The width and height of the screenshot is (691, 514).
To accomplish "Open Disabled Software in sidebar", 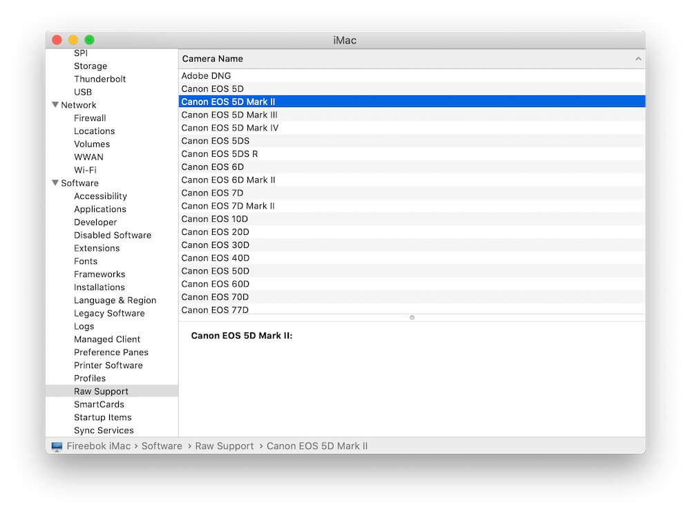I will click(x=113, y=235).
